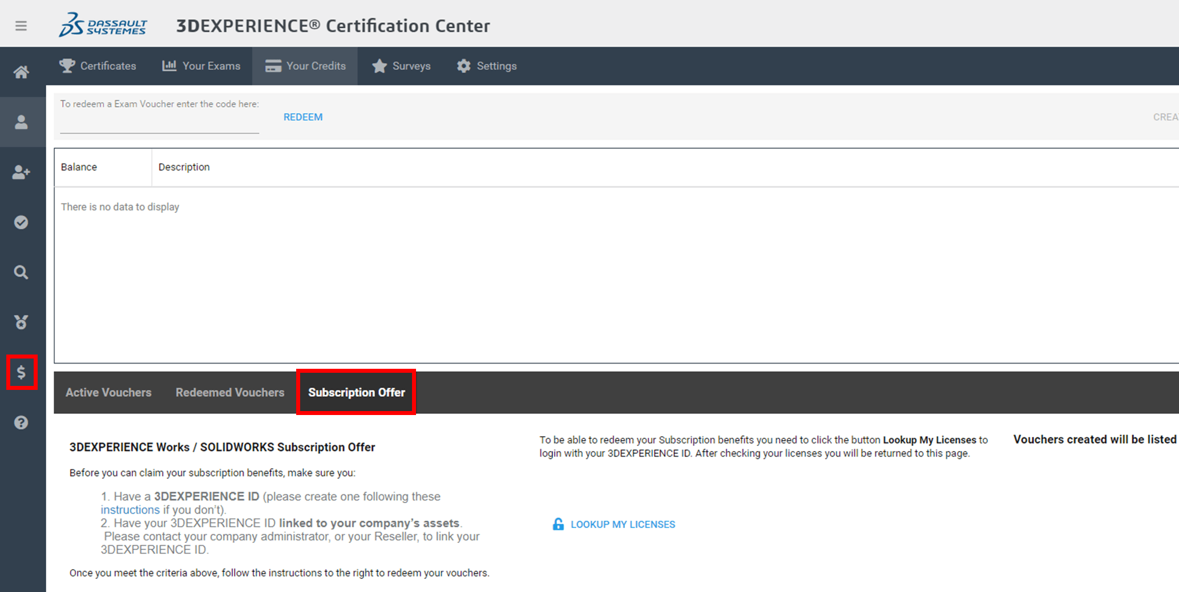Show the Active Vouchers tab

(x=108, y=393)
